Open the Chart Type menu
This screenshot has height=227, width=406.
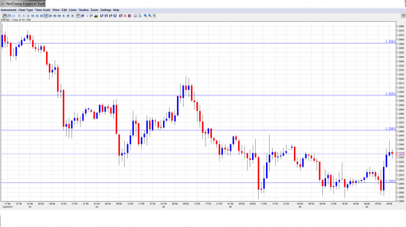tap(25, 10)
